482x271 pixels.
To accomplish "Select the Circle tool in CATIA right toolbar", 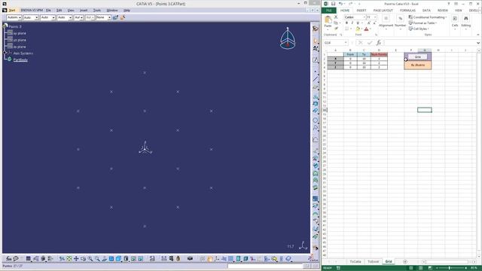I will point(316,120).
